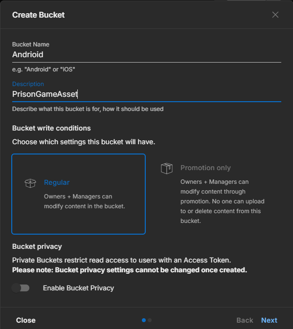Image resolution: width=293 pixels, height=329 pixels.
Task: Click the second step indicator dot
Action: (x=150, y=320)
